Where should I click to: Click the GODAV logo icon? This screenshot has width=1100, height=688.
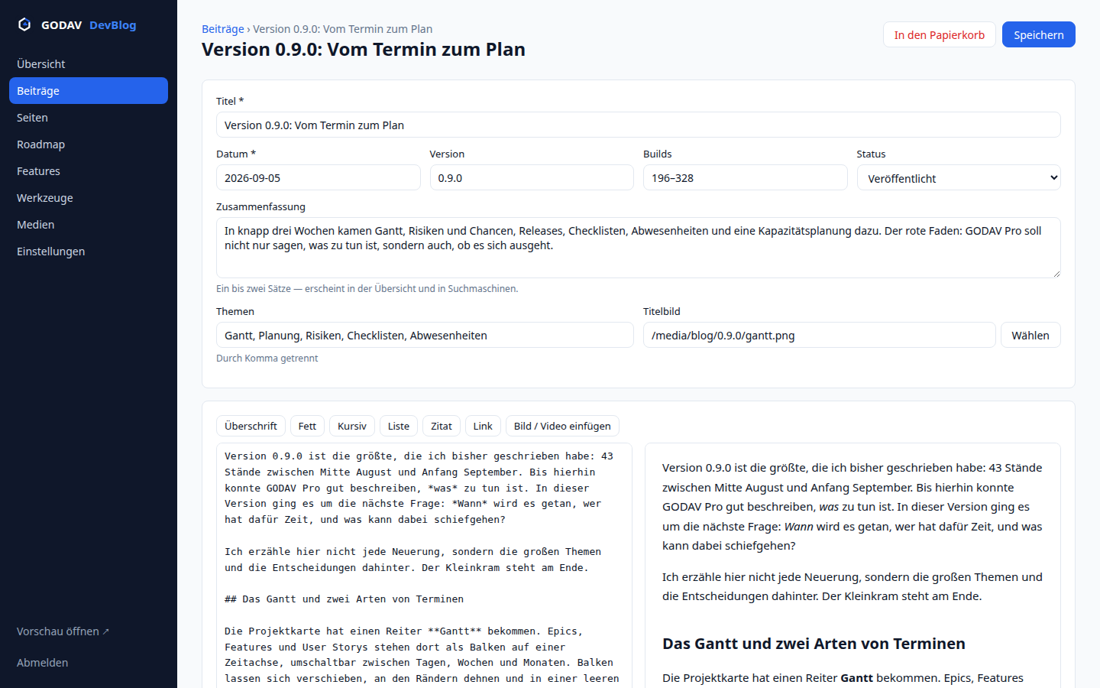[x=24, y=24]
